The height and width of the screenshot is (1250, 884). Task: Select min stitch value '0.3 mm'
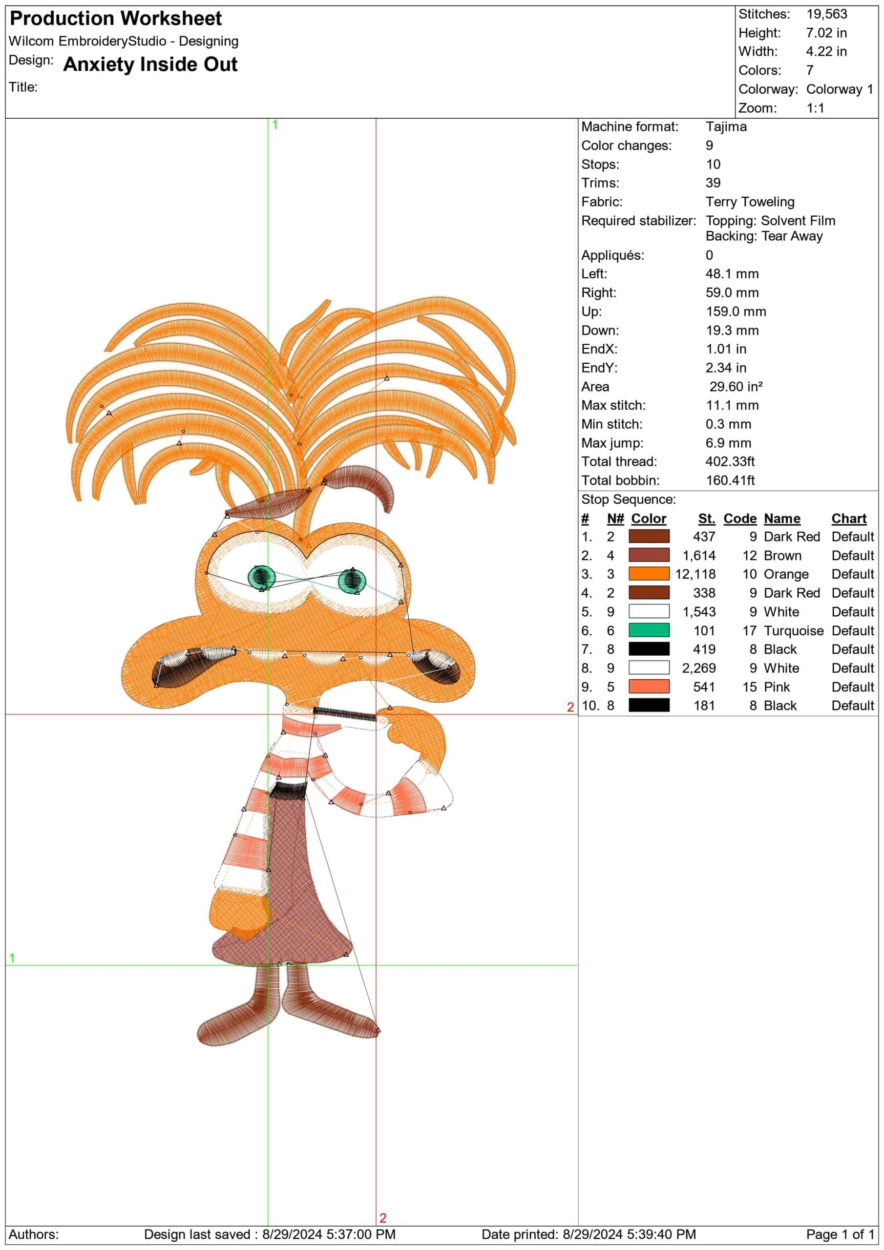click(728, 424)
